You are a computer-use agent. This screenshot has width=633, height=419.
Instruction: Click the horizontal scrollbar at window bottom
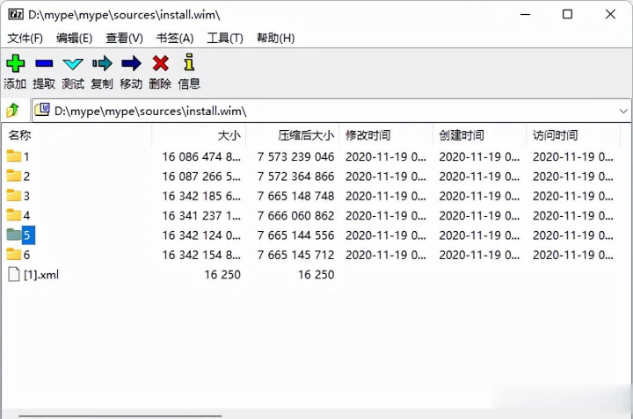pyautogui.click(x=120, y=415)
